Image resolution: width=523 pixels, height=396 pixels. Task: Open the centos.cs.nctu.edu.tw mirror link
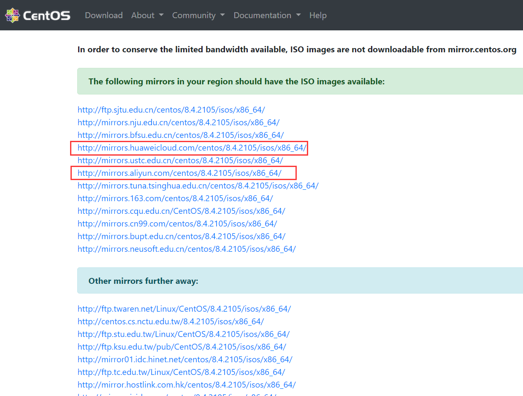(171, 321)
